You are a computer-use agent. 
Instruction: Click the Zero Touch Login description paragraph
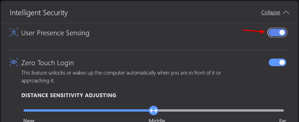pyautogui.click(x=121, y=77)
